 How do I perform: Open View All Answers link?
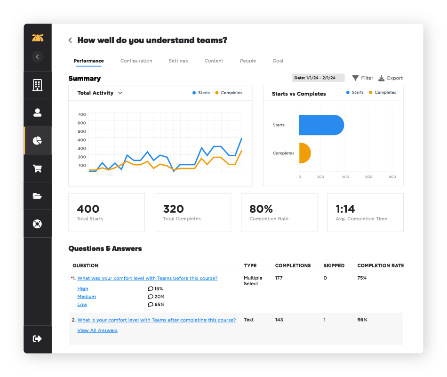97,330
